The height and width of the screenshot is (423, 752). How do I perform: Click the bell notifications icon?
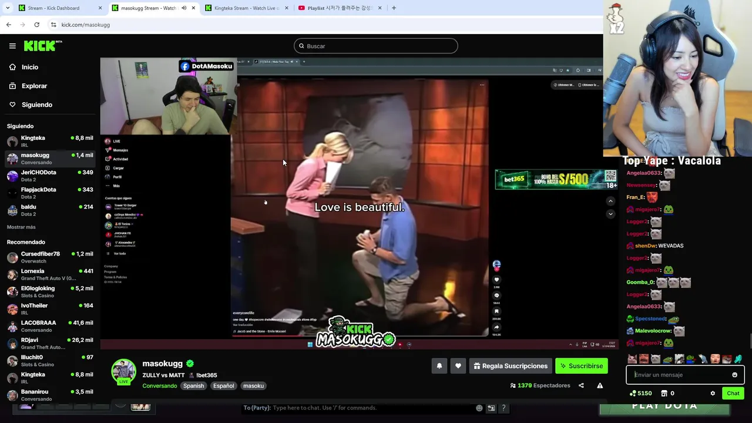(439, 366)
